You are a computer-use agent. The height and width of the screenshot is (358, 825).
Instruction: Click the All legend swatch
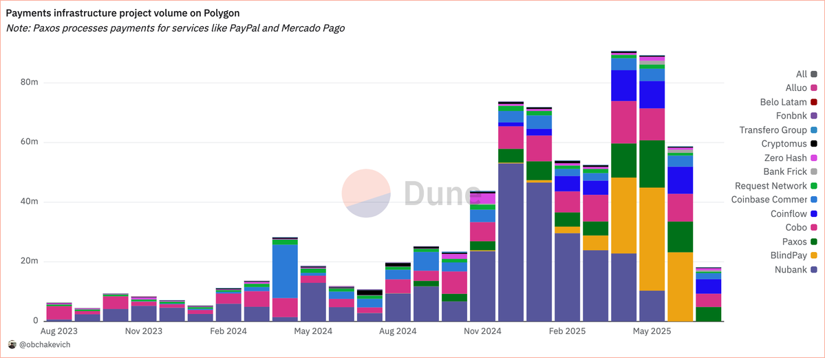tap(814, 74)
